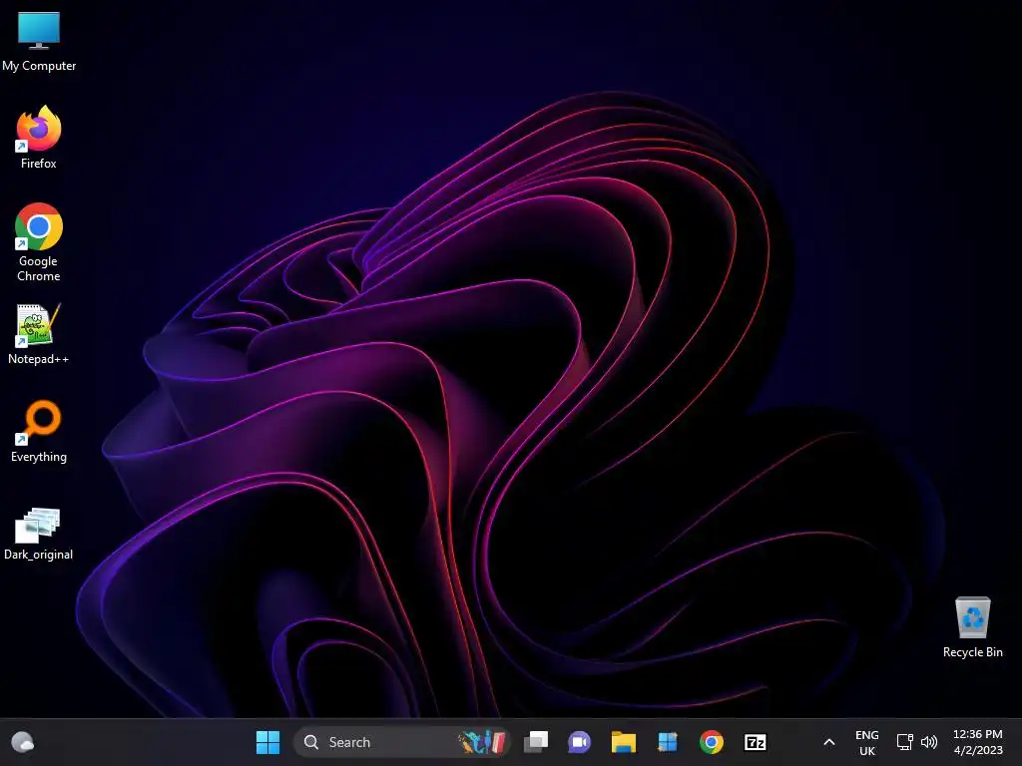Expand the hidden system tray icons
Image resolution: width=1022 pixels, height=766 pixels.
pos(829,742)
